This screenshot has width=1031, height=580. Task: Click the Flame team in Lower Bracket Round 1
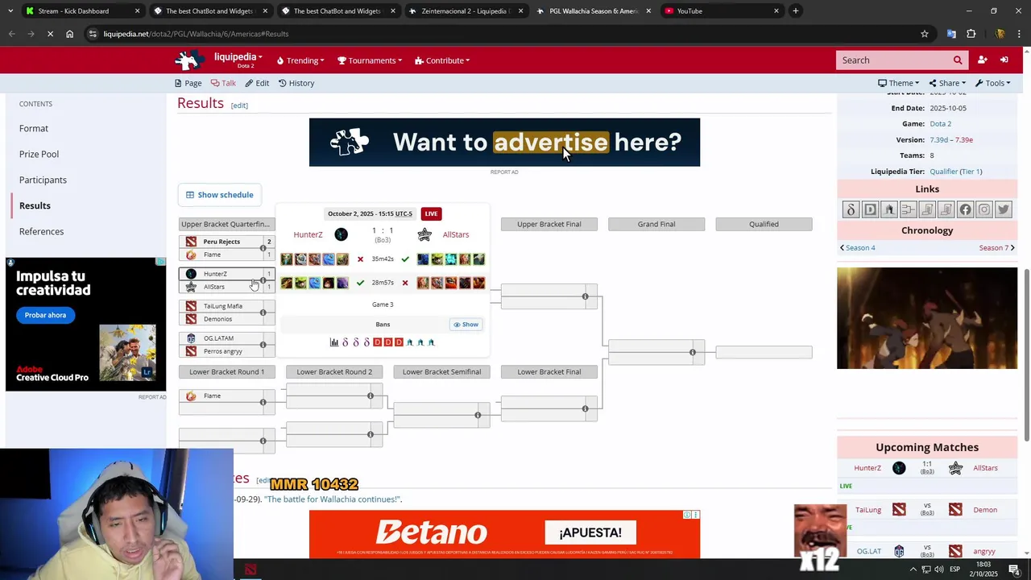212,396
